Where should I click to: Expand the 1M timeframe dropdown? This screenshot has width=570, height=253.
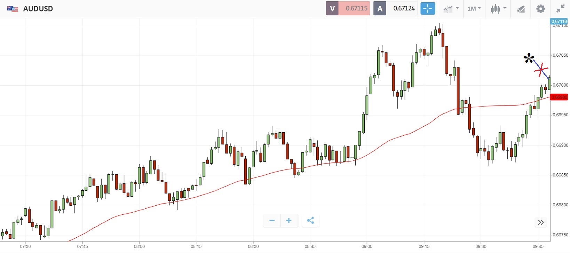tap(474, 8)
